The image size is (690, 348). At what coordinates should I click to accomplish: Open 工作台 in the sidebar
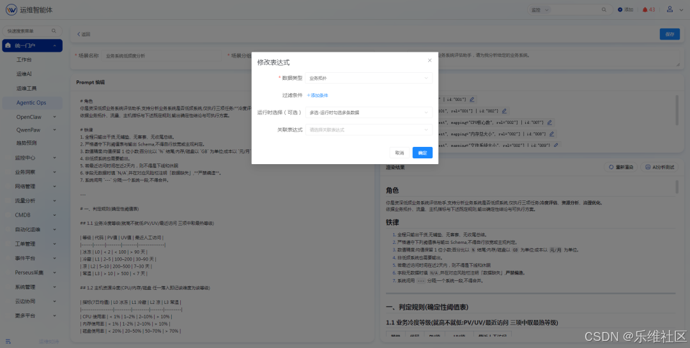coord(24,59)
